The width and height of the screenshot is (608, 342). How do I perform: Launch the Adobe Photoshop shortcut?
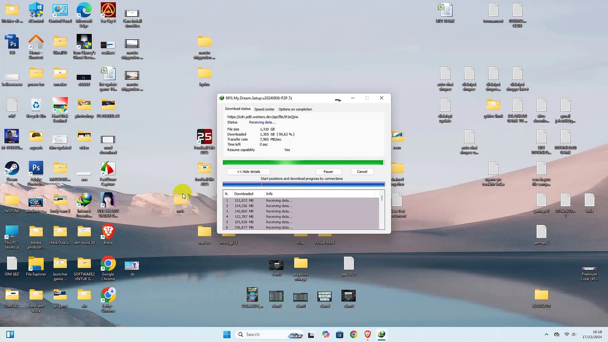(x=36, y=173)
